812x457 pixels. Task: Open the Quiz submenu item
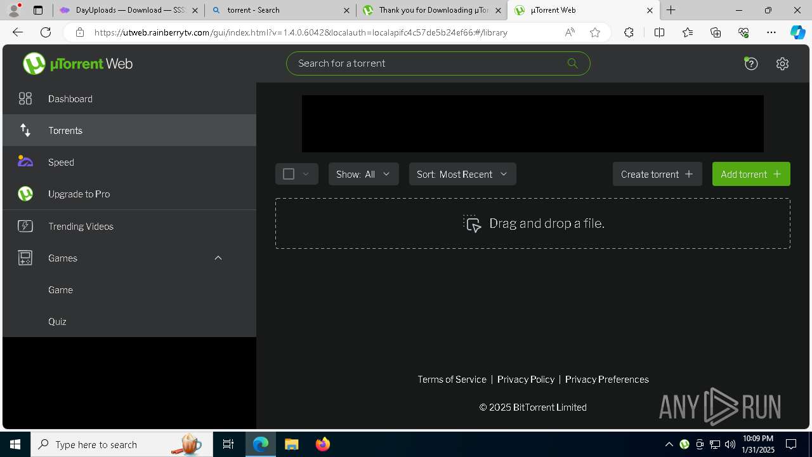tap(129, 321)
